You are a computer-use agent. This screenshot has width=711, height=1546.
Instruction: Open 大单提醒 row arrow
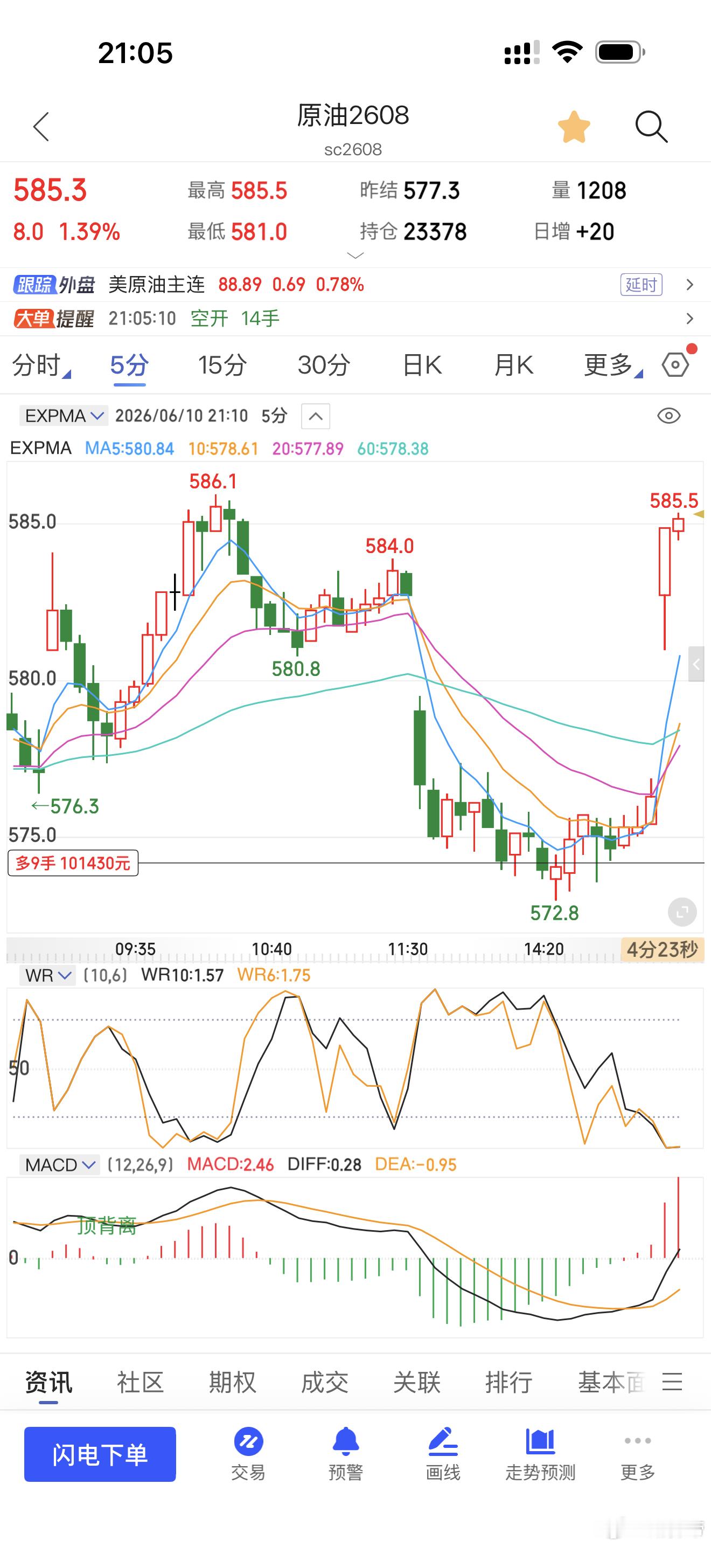(689, 319)
